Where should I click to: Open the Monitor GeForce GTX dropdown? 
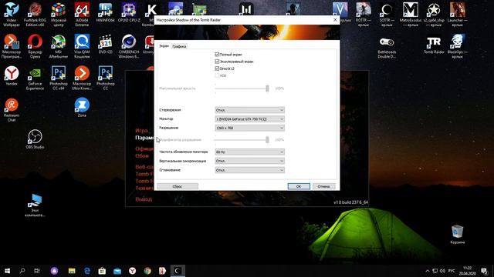(x=249, y=119)
